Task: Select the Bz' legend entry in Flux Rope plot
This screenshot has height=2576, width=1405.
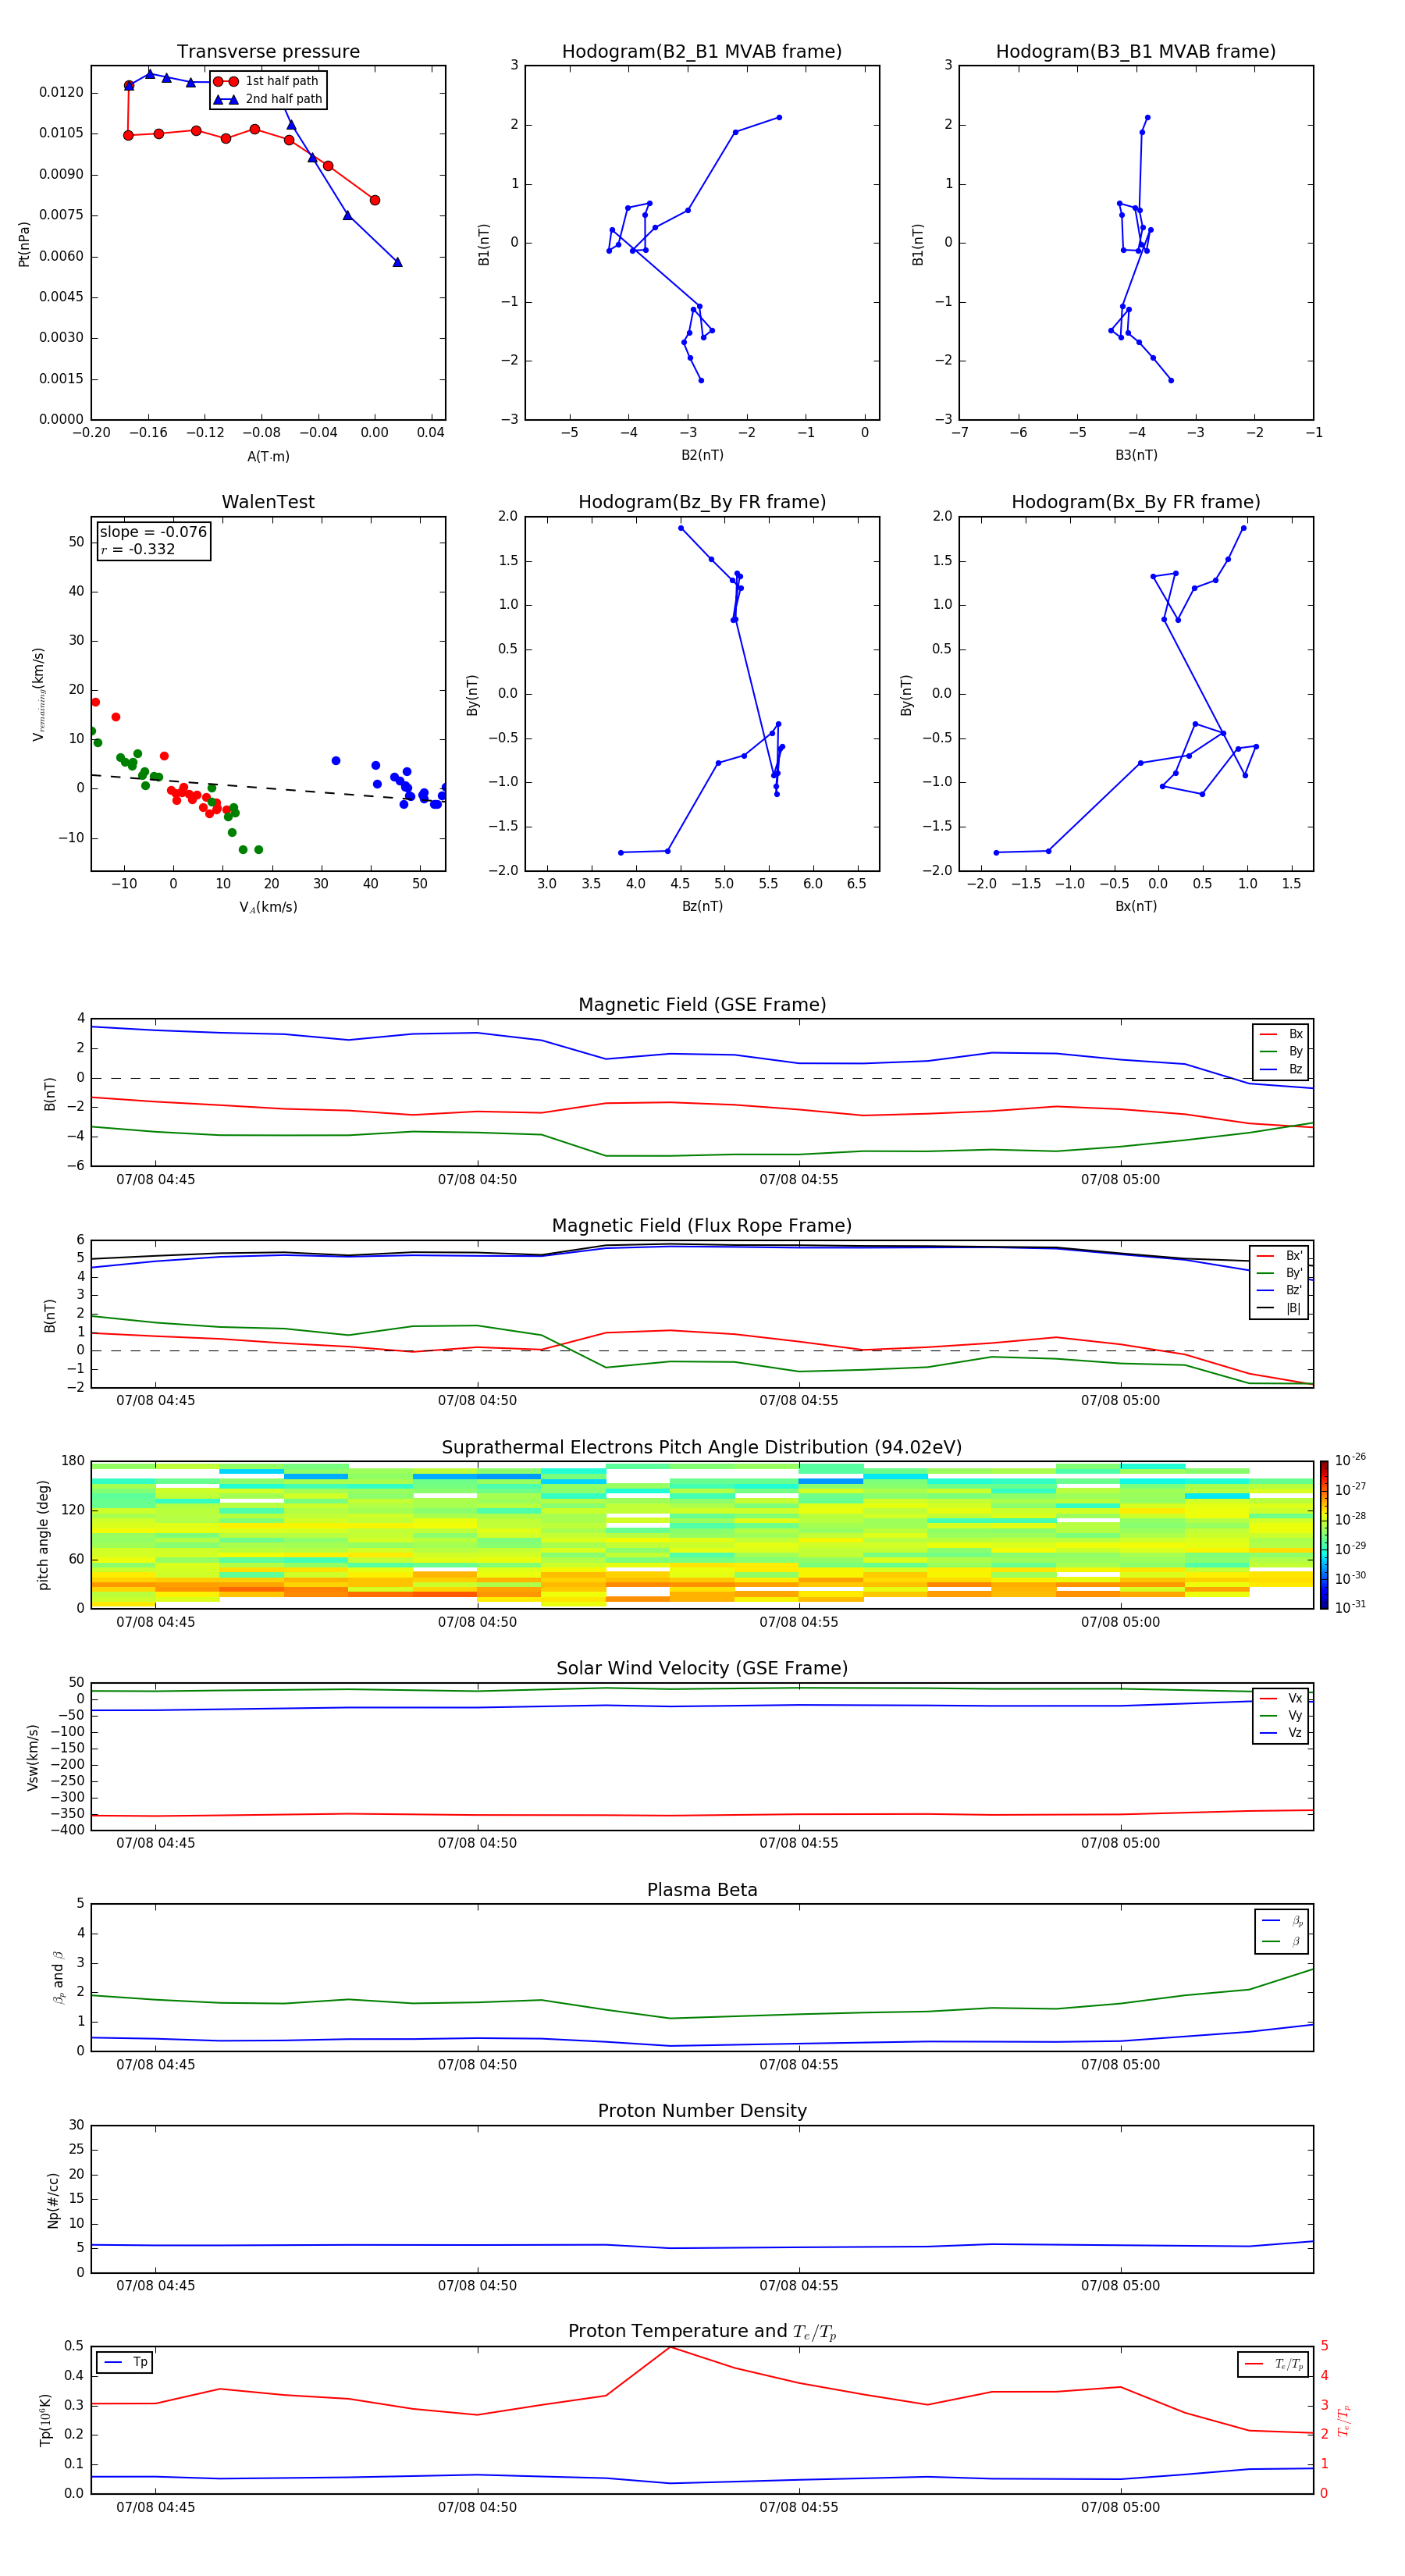Action: (x=1279, y=1290)
